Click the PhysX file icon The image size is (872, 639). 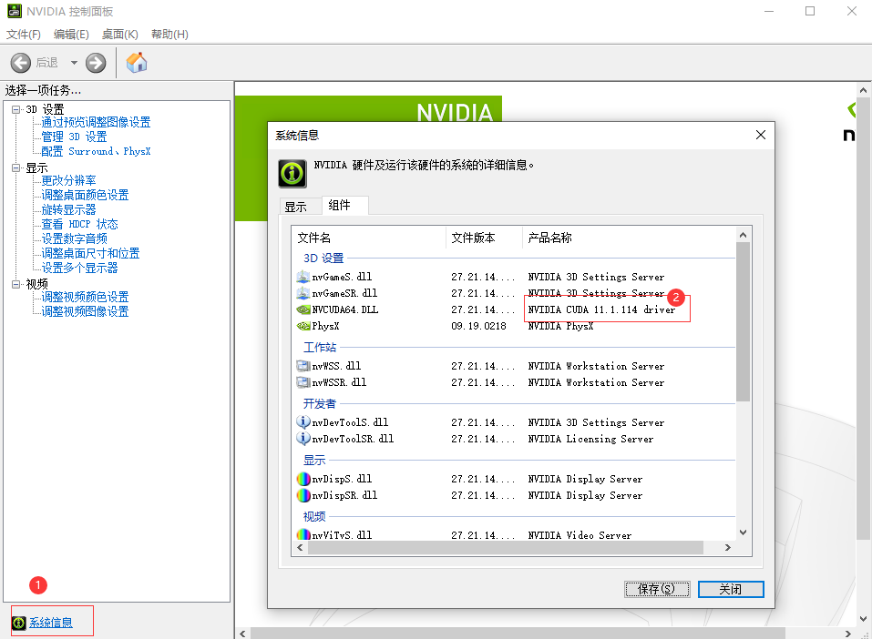click(303, 326)
